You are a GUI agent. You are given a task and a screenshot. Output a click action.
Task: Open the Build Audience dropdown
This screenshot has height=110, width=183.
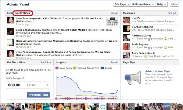click(143, 4)
